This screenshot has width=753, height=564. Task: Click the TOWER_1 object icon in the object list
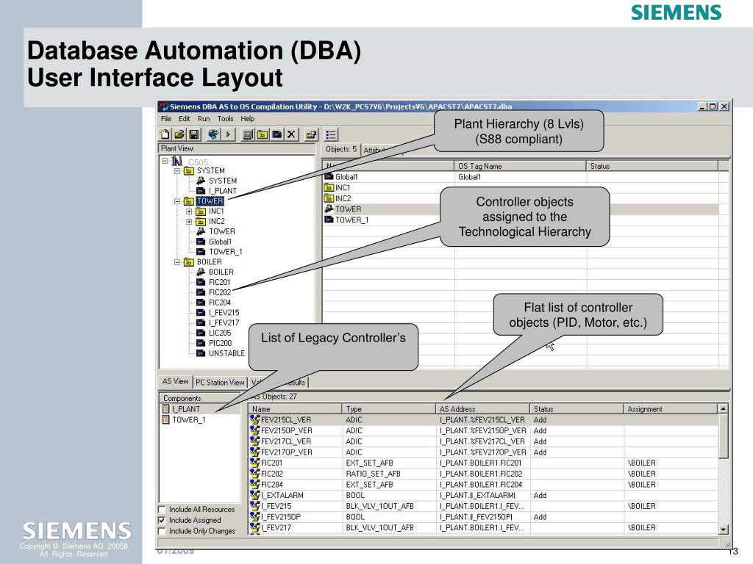point(329,220)
